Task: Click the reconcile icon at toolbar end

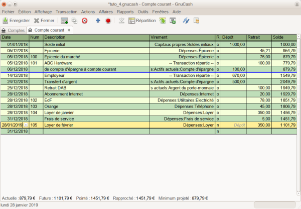Action: 197,21
